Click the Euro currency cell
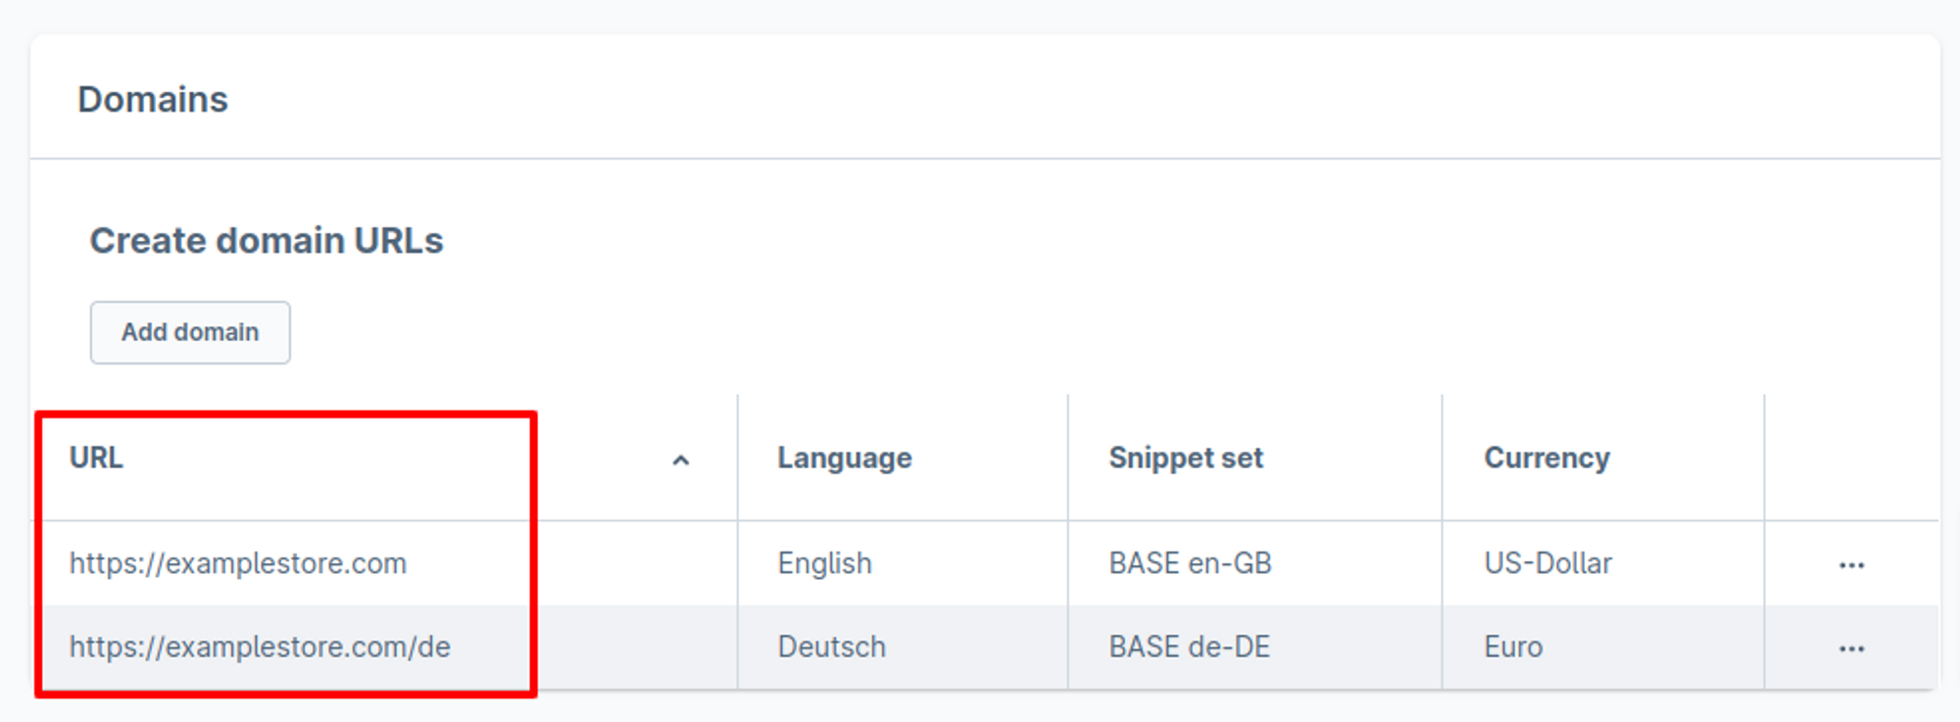The width and height of the screenshot is (1960, 722). coord(1513,647)
